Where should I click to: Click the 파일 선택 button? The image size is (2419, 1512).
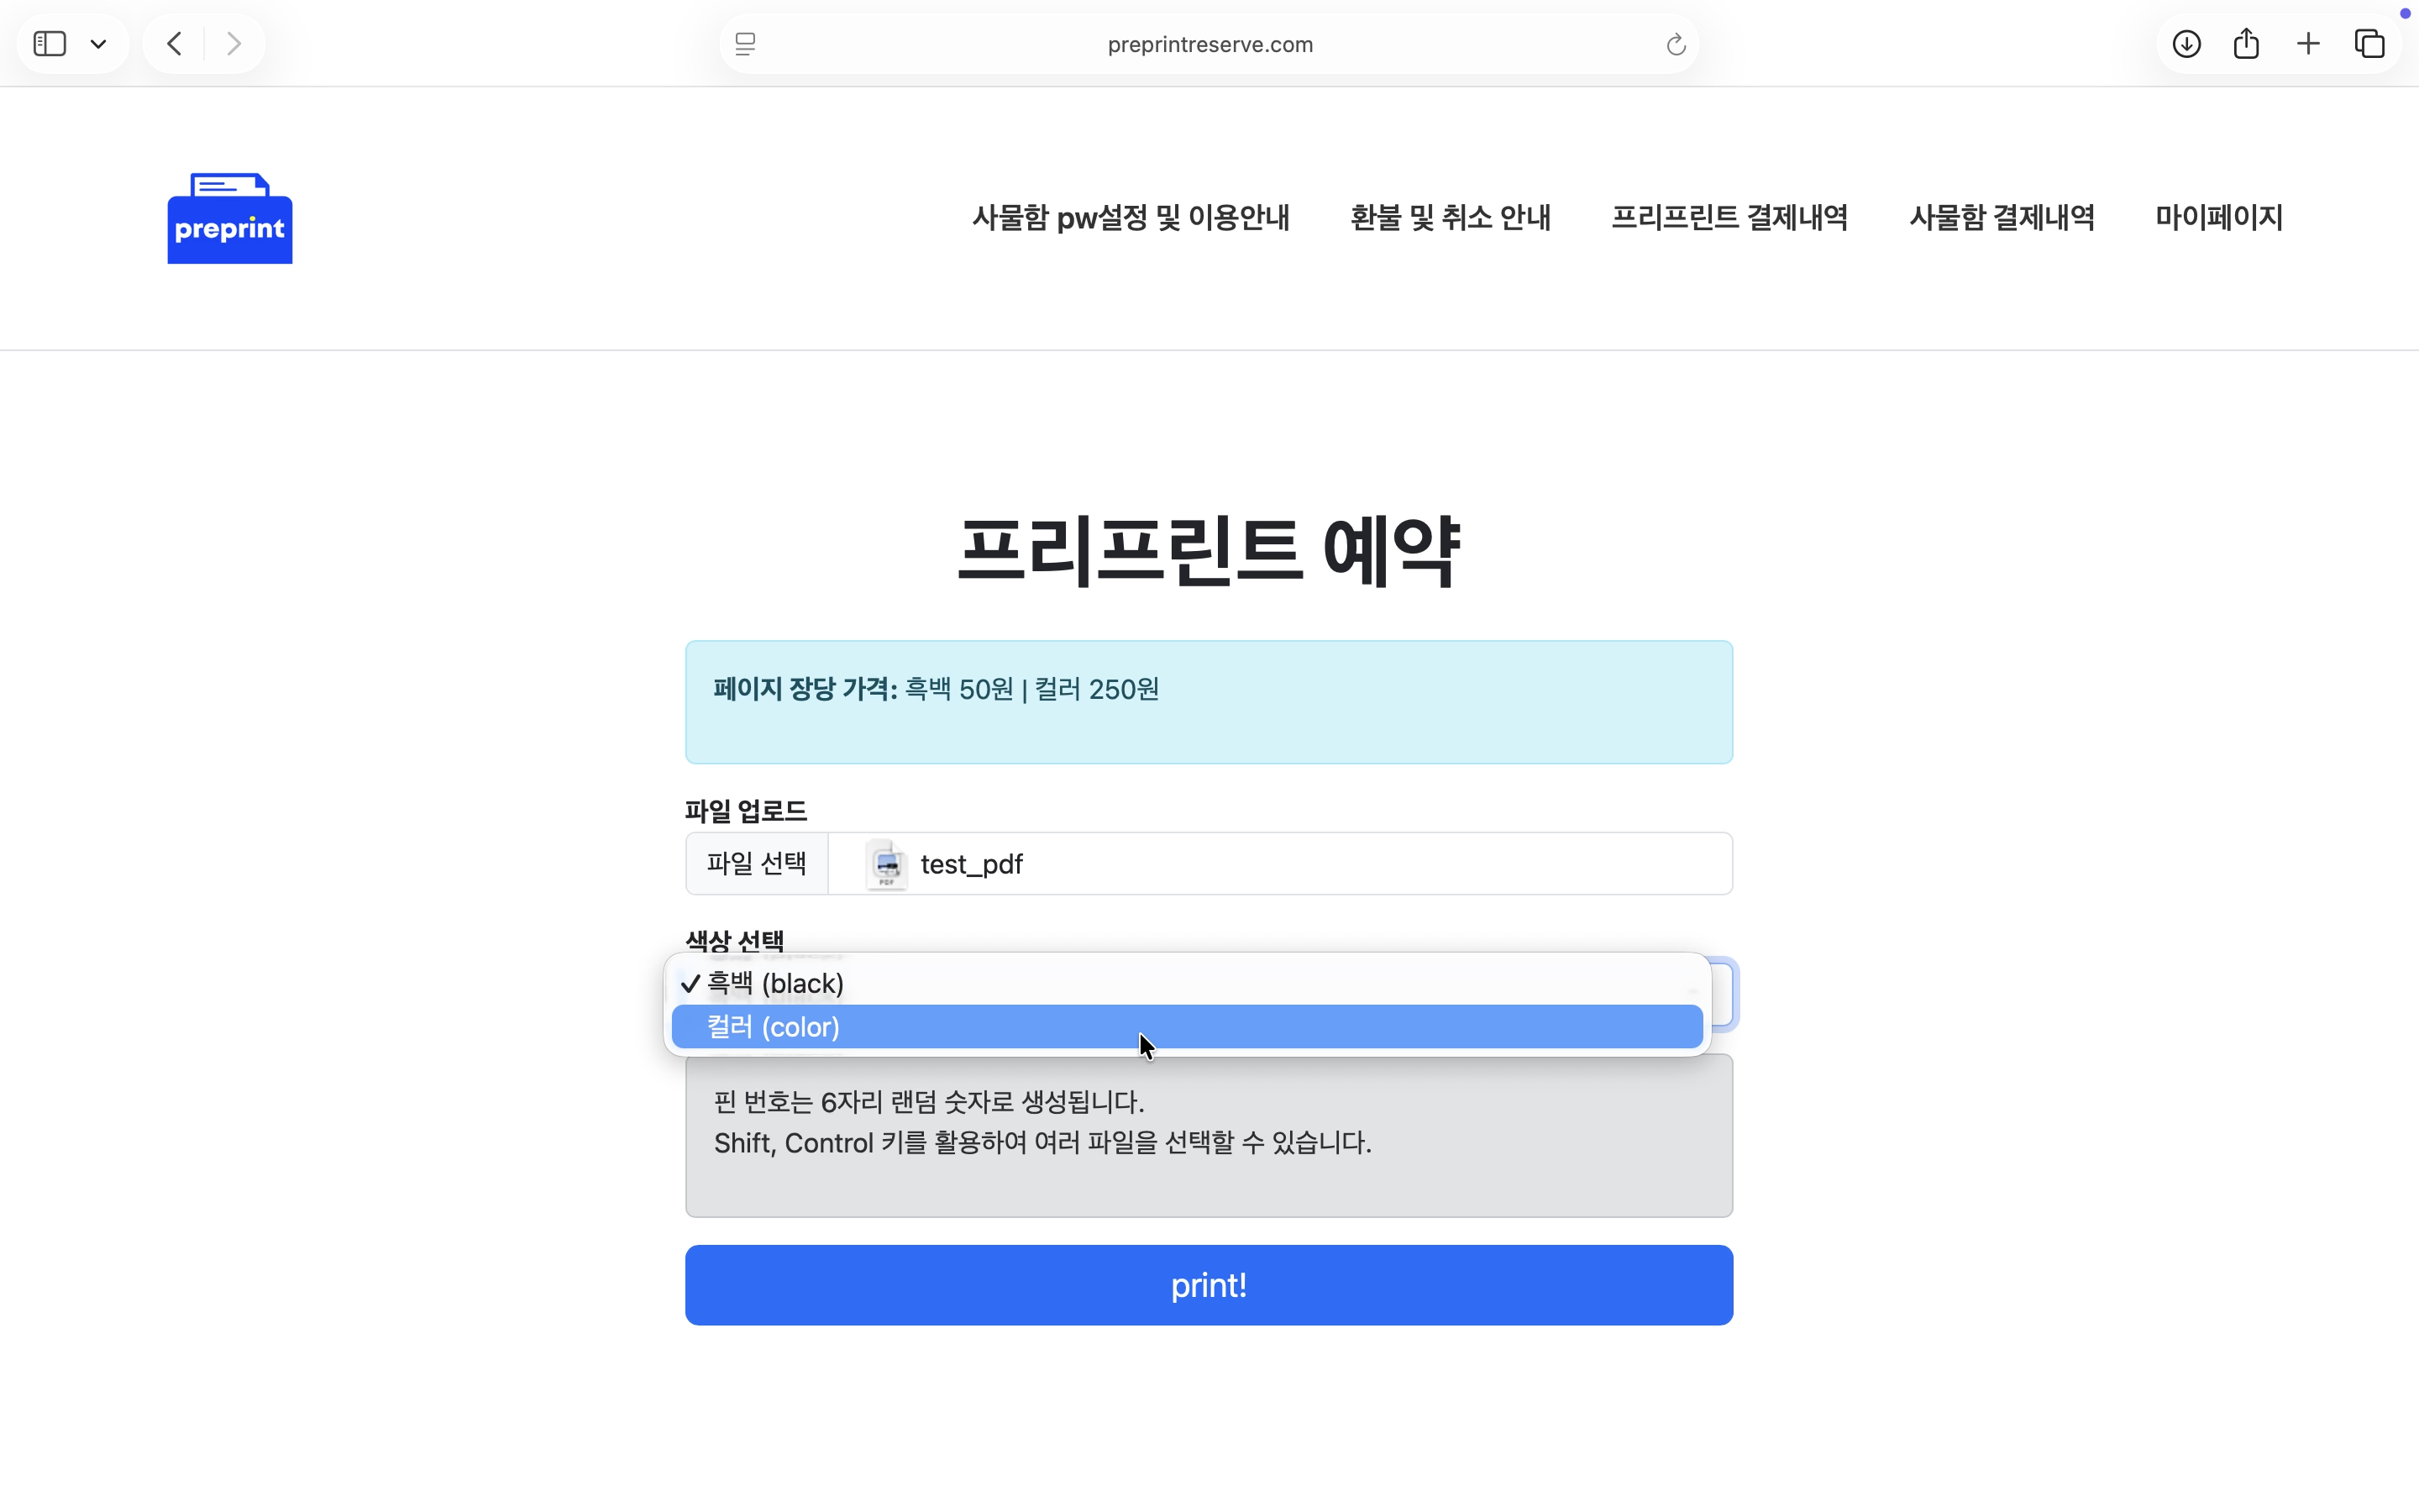(x=756, y=863)
